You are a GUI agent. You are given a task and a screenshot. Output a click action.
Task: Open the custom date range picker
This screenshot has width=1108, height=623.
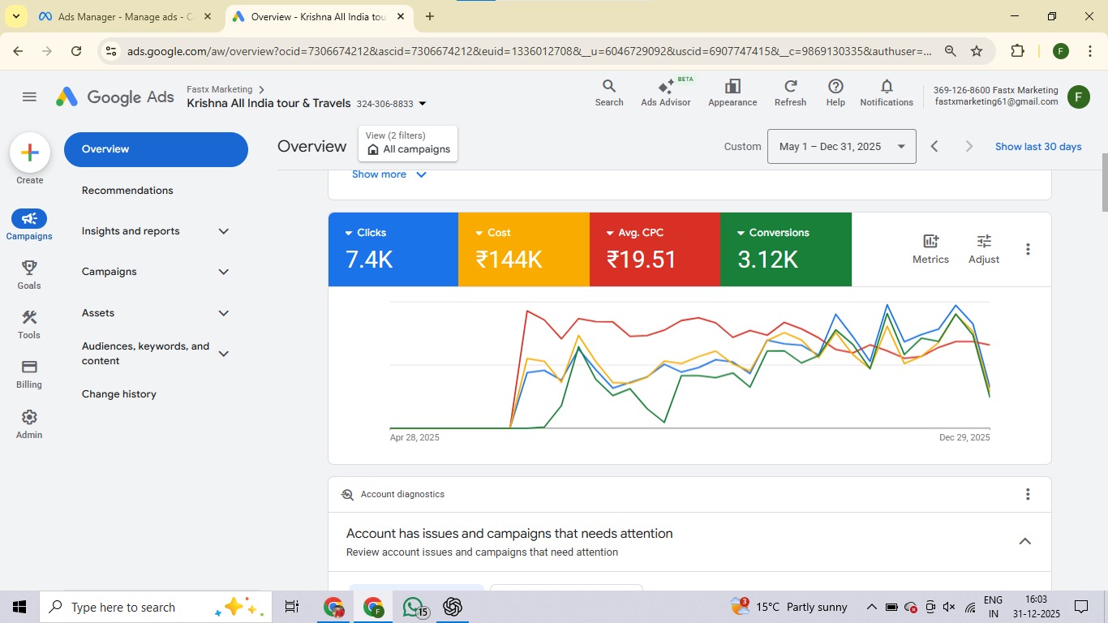841,147
